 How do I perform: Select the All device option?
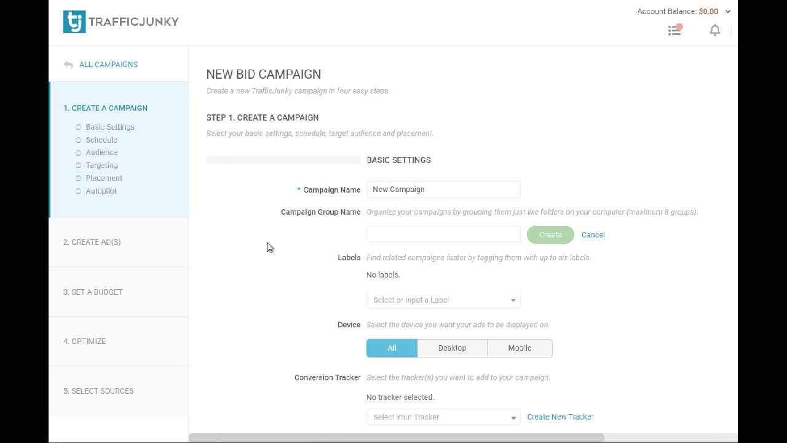(392, 348)
